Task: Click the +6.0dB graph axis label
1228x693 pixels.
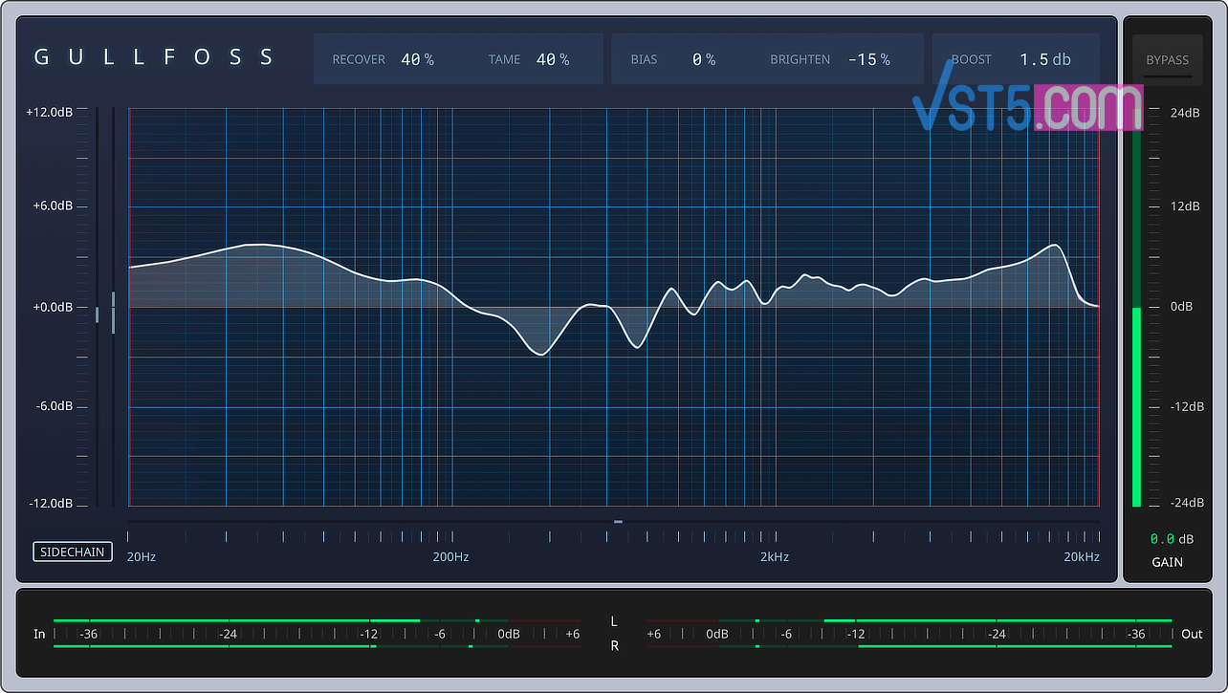Action: 54,206
